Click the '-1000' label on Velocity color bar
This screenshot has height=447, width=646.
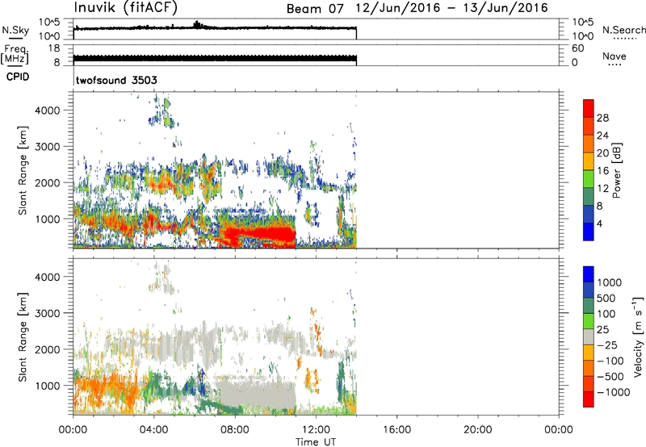(x=614, y=392)
